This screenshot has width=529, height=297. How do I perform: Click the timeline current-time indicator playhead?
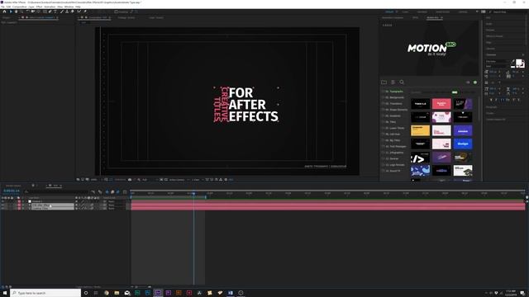[193, 193]
